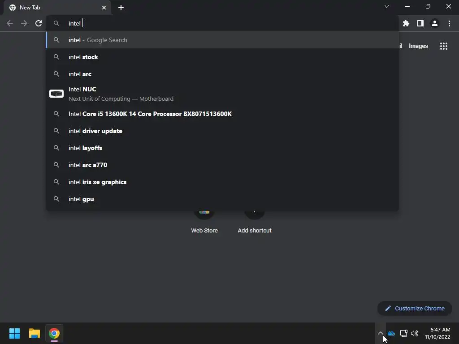Image resolution: width=459 pixels, height=344 pixels.
Task: Open the Google apps grid
Action: tap(443, 46)
